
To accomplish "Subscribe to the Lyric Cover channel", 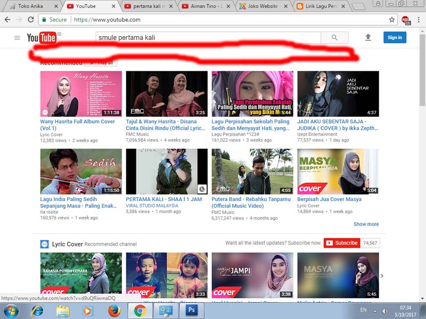I will [x=341, y=243].
